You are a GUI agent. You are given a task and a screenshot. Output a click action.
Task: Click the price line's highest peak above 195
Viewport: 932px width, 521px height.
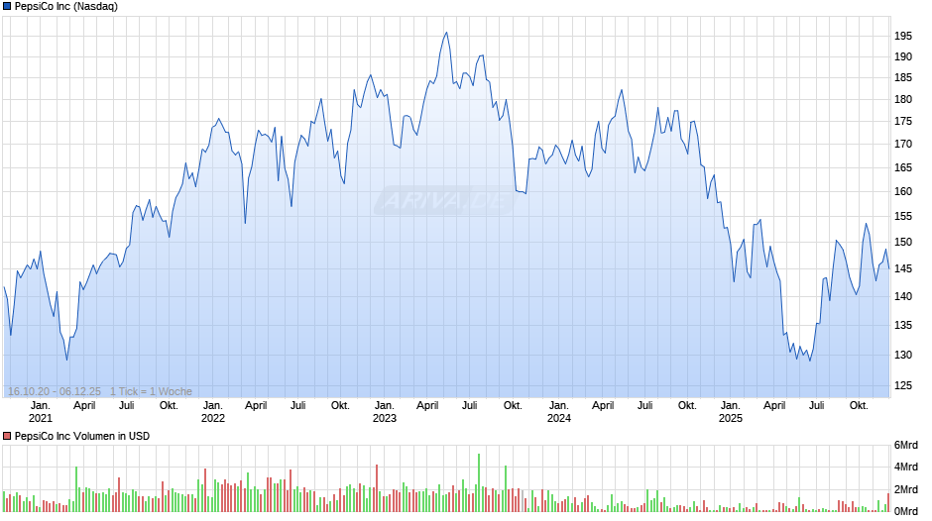point(446,34)
